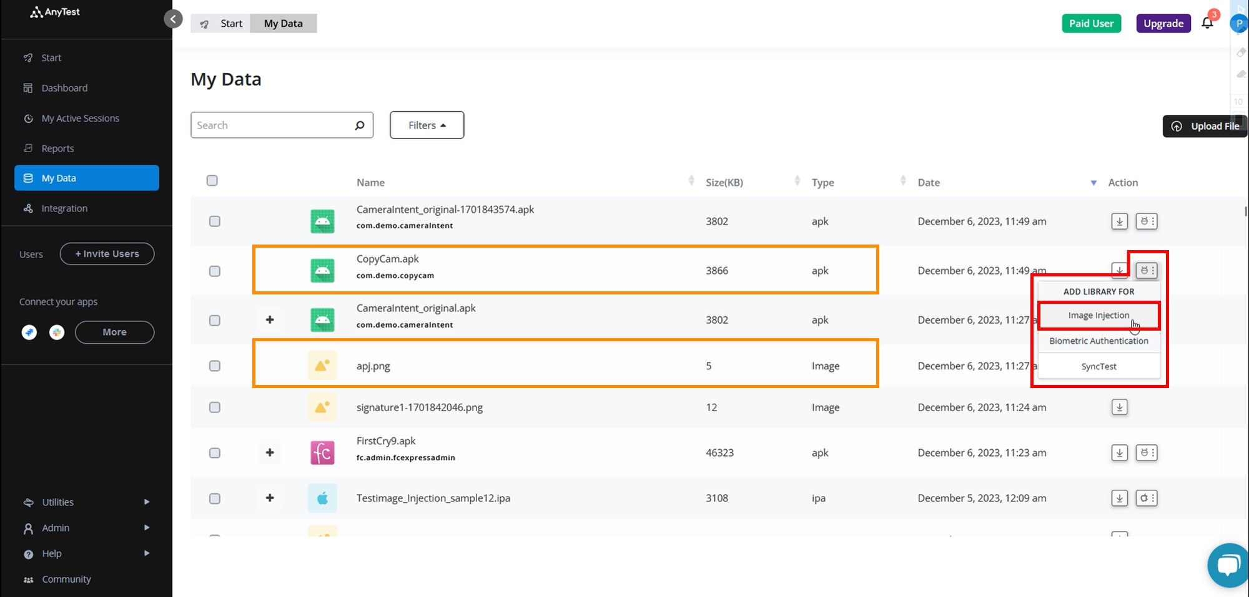Click the Paid User badge
1249x597 pixels.
(x=1091, y=24)
